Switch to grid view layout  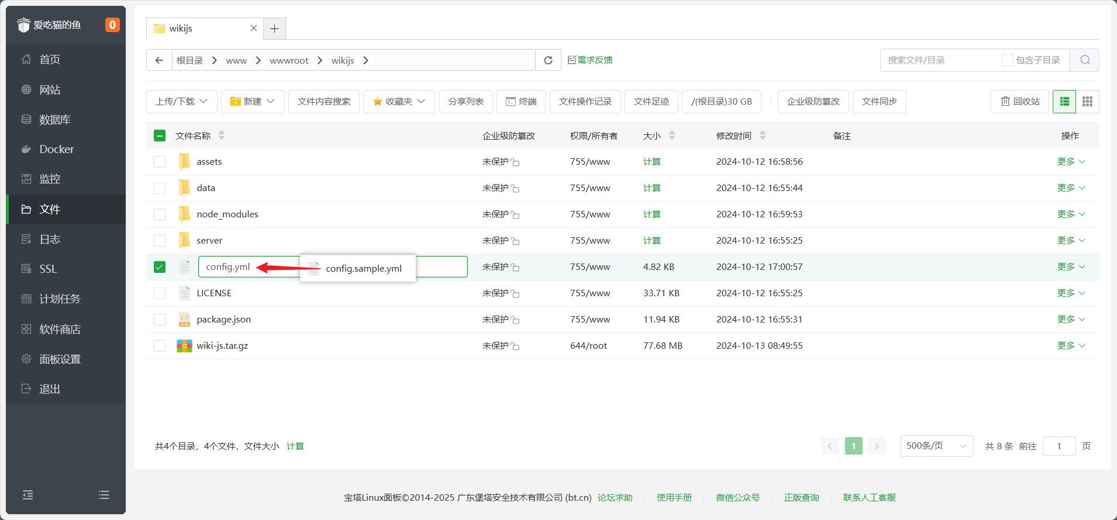(1087, 102)
